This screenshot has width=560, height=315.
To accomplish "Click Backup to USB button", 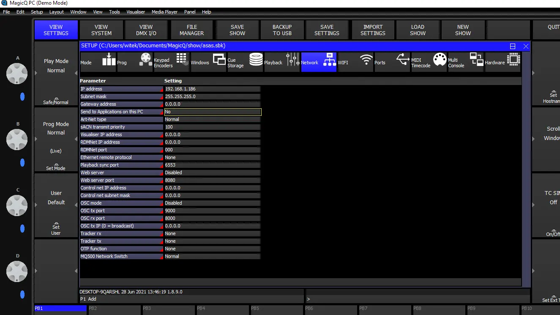I will [x=282, y=30].
